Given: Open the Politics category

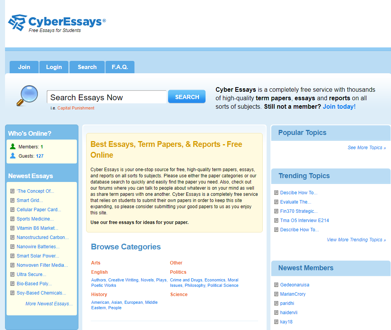Looking at the screenshot, I should pos(178,272).
